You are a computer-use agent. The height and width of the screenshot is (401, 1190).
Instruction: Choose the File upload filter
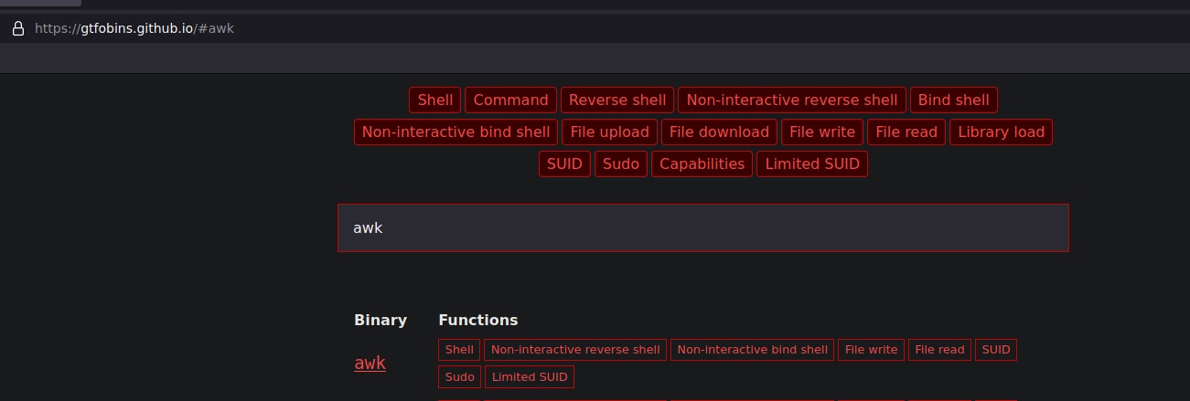pyautogui.click(x=609, y=132)
